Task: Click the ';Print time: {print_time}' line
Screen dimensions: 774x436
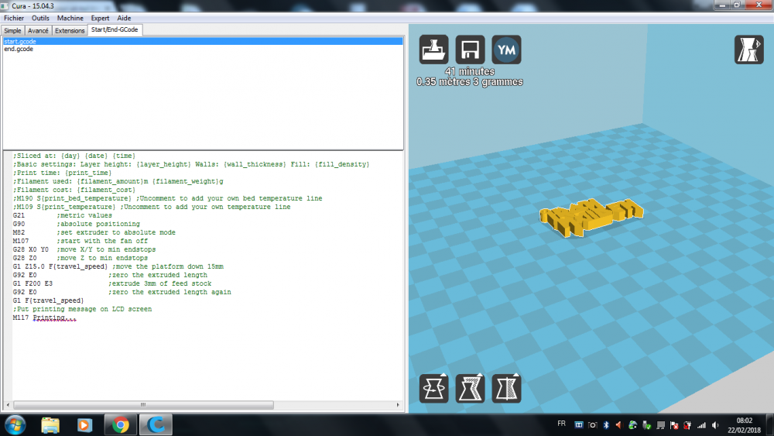Action: pos(62,173)
